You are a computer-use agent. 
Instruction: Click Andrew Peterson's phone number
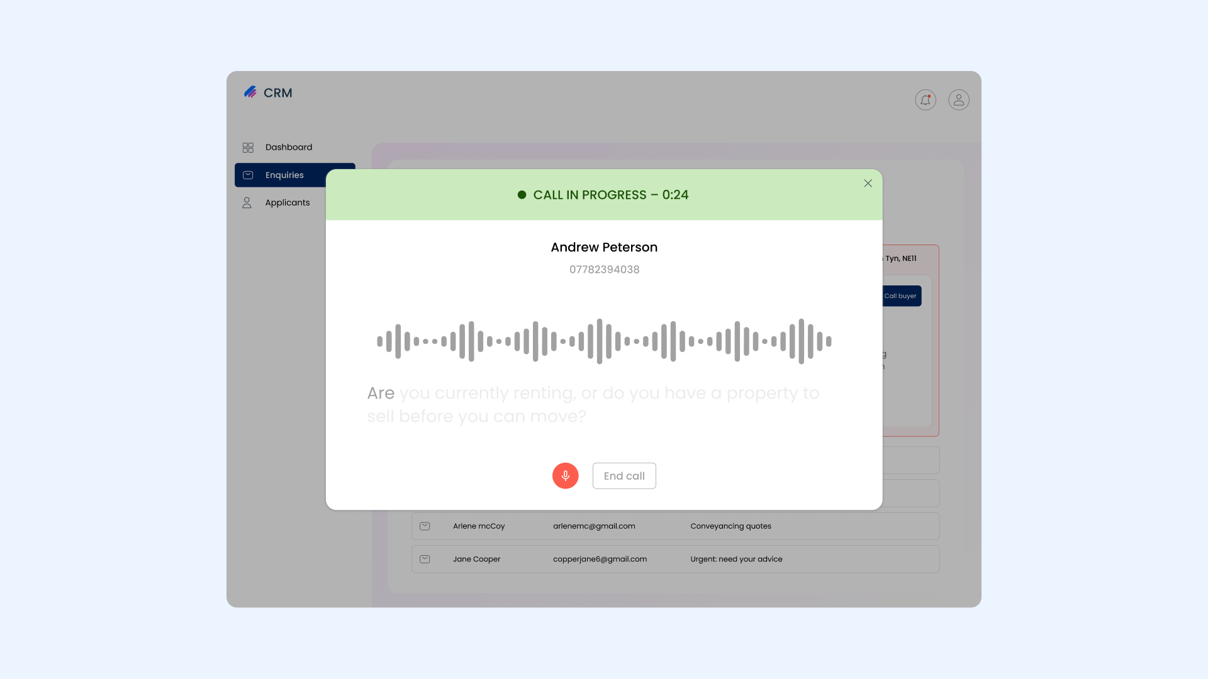coord(604,270)
